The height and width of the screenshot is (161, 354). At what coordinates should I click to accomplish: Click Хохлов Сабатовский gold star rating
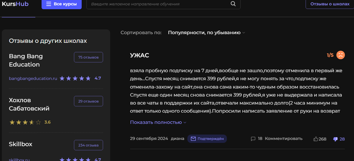[x=25, y=122]
